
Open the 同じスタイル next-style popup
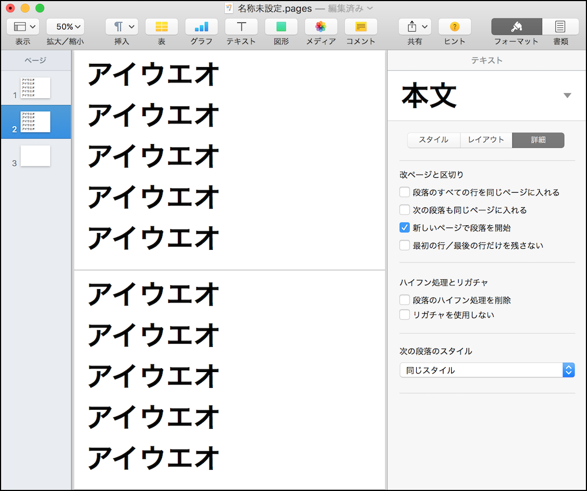(x=487, y=370)
